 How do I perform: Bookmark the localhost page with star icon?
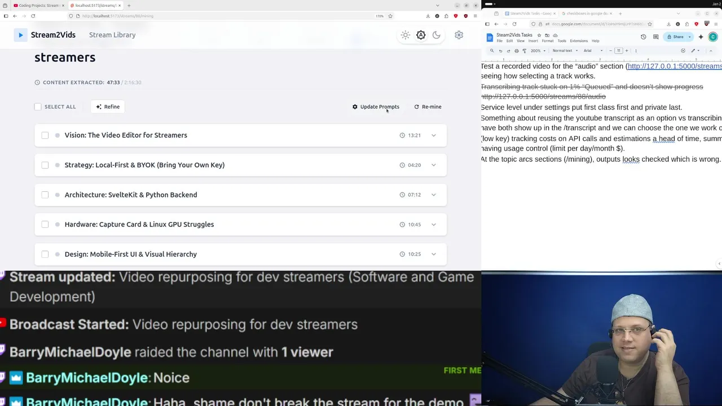390,16
